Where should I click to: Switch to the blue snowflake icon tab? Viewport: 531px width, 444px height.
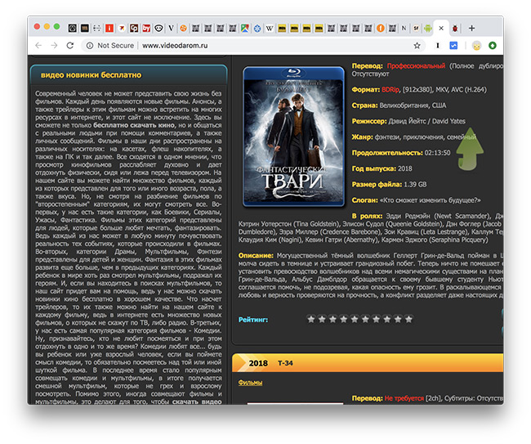257,28
